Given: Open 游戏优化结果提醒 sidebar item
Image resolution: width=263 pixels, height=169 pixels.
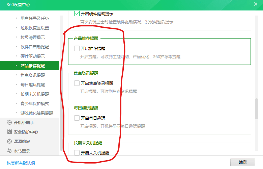Looking at the screenshot, I should pyautogui.click(x=36, y=113).
